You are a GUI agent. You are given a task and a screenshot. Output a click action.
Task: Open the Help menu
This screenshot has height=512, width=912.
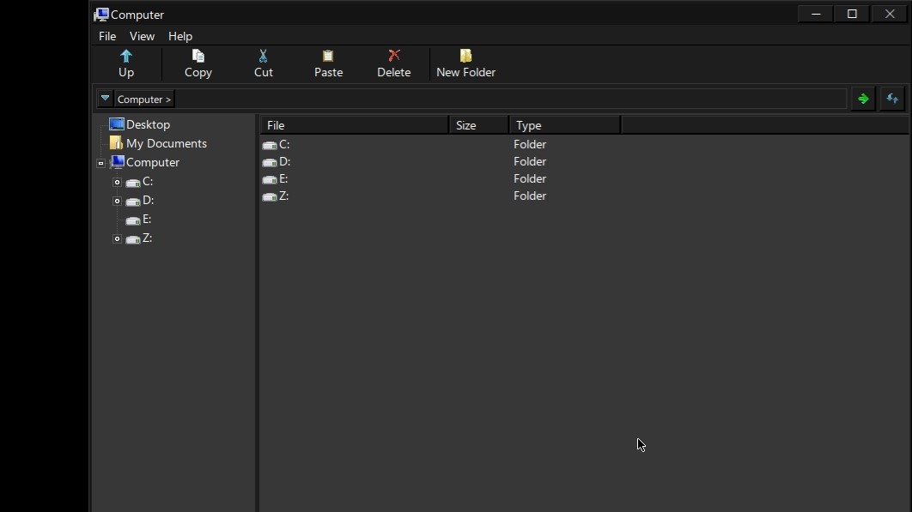pos(180,36)
